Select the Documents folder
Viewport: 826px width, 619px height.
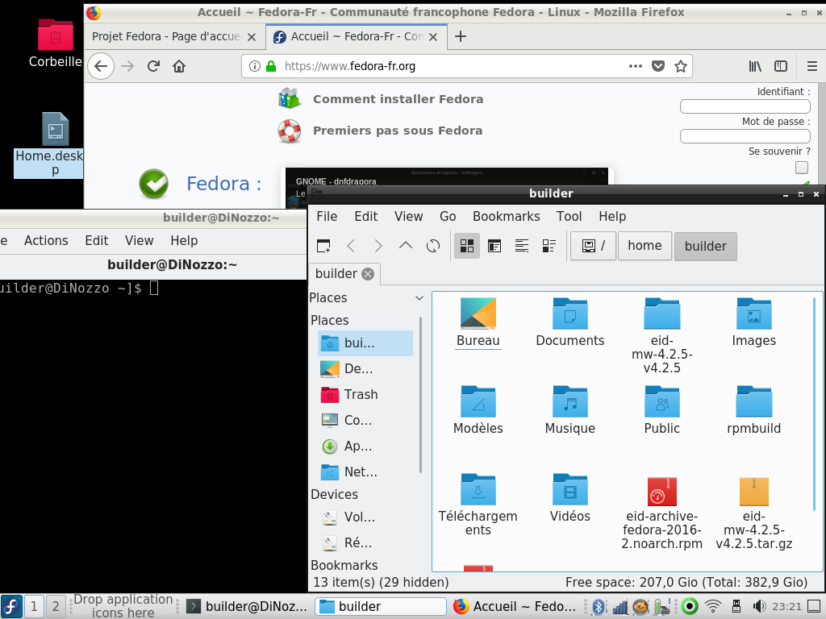click(570, 322)
